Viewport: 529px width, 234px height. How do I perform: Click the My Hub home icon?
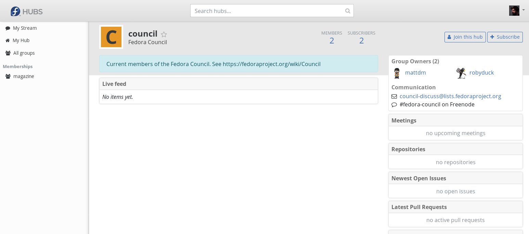8,40
